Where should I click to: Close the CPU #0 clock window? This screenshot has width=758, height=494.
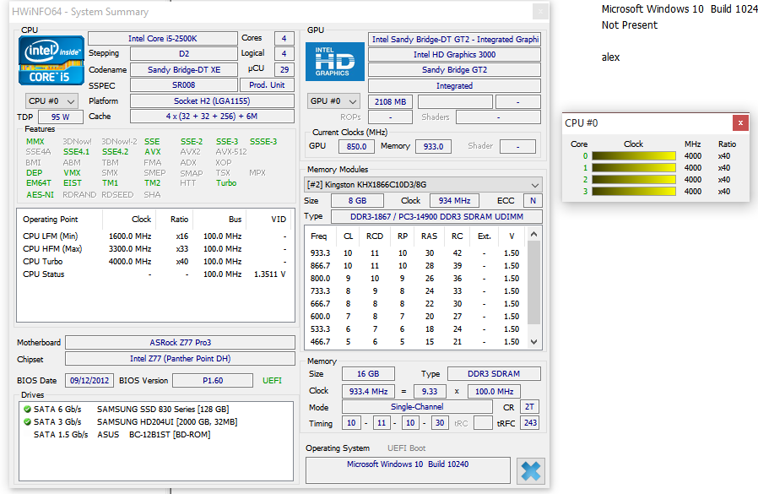point(740,123)
